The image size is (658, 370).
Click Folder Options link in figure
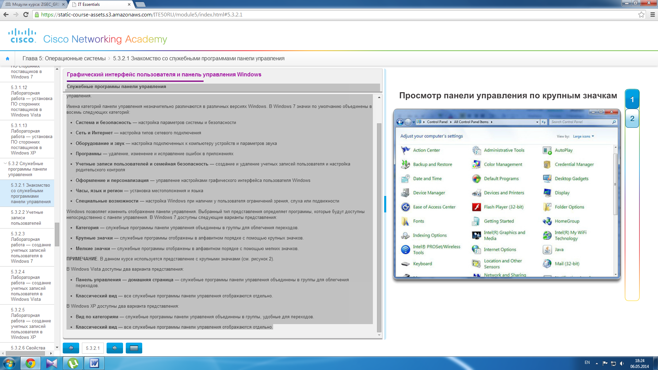point(570,207)
